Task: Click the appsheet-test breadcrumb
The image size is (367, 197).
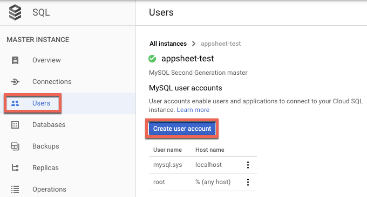Action: pyautogui.click(x=221, y=44)
